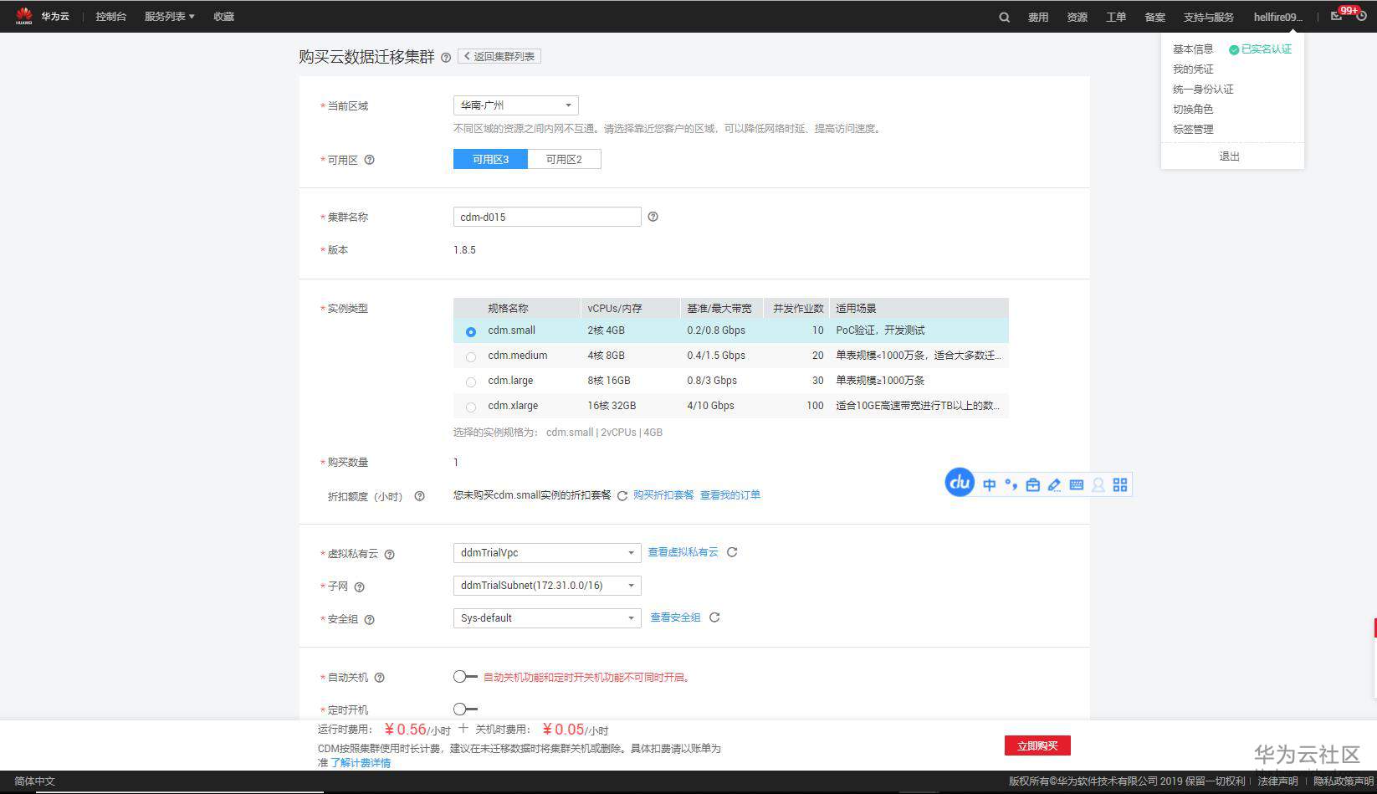The width and height of the screenshot is (1377, 794).
Task: Click the clock history icon in top bar
Action: pos(1361,16)
